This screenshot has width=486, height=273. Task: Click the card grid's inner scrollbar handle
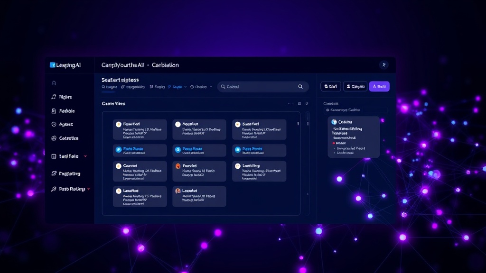[x=298, y=124]
